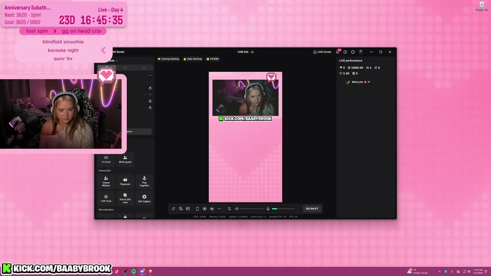Toggle lock on the first source

(150, 88)
